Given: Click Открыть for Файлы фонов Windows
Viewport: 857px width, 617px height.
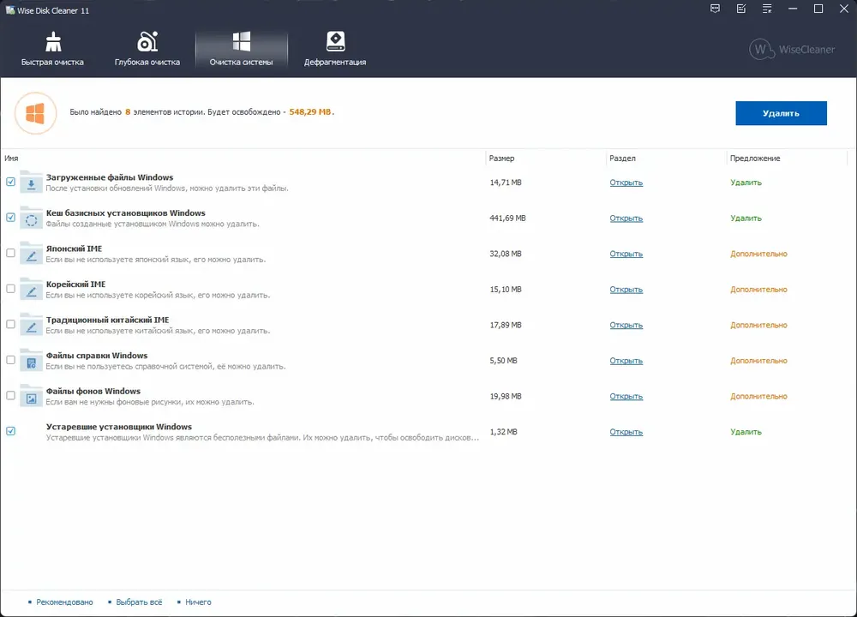Looking at the screenshot, I should click(x=626, y=396).
